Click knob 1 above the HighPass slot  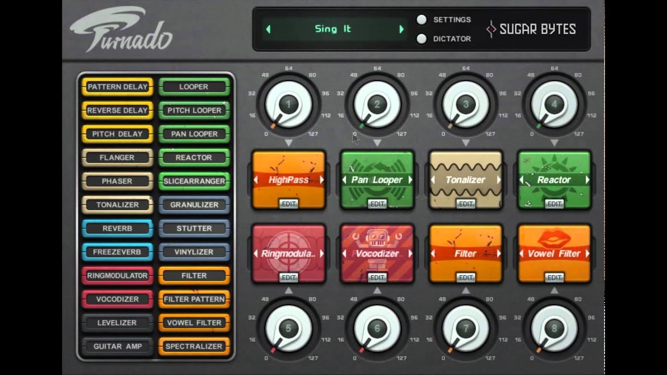pos(288,105)
